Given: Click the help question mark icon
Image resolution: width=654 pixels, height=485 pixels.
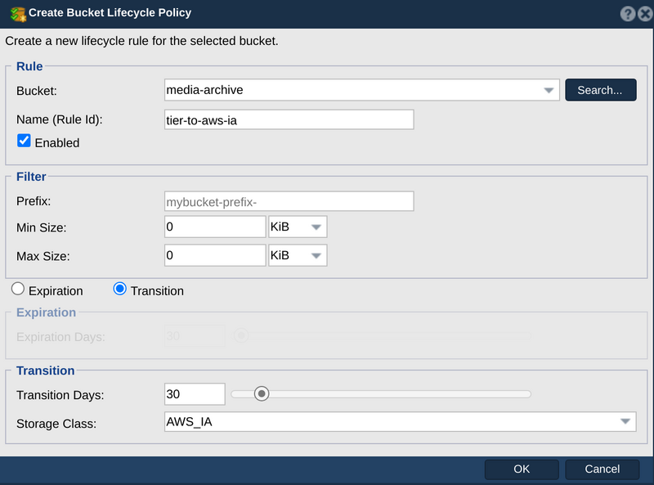Looking at the screenshot, I should (627, 14).
